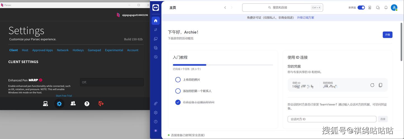This screenshot has height=139, width=404.
Task: Click Start Free Trial link in Parsec
Action: [64, 96]
